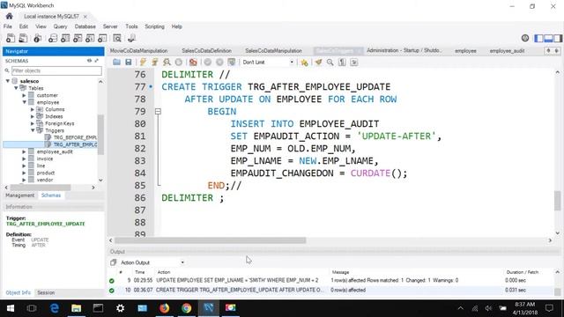Open the Workbench preferences gear icon
Screen dimensions: 564x317
click(x=525, y=38)
